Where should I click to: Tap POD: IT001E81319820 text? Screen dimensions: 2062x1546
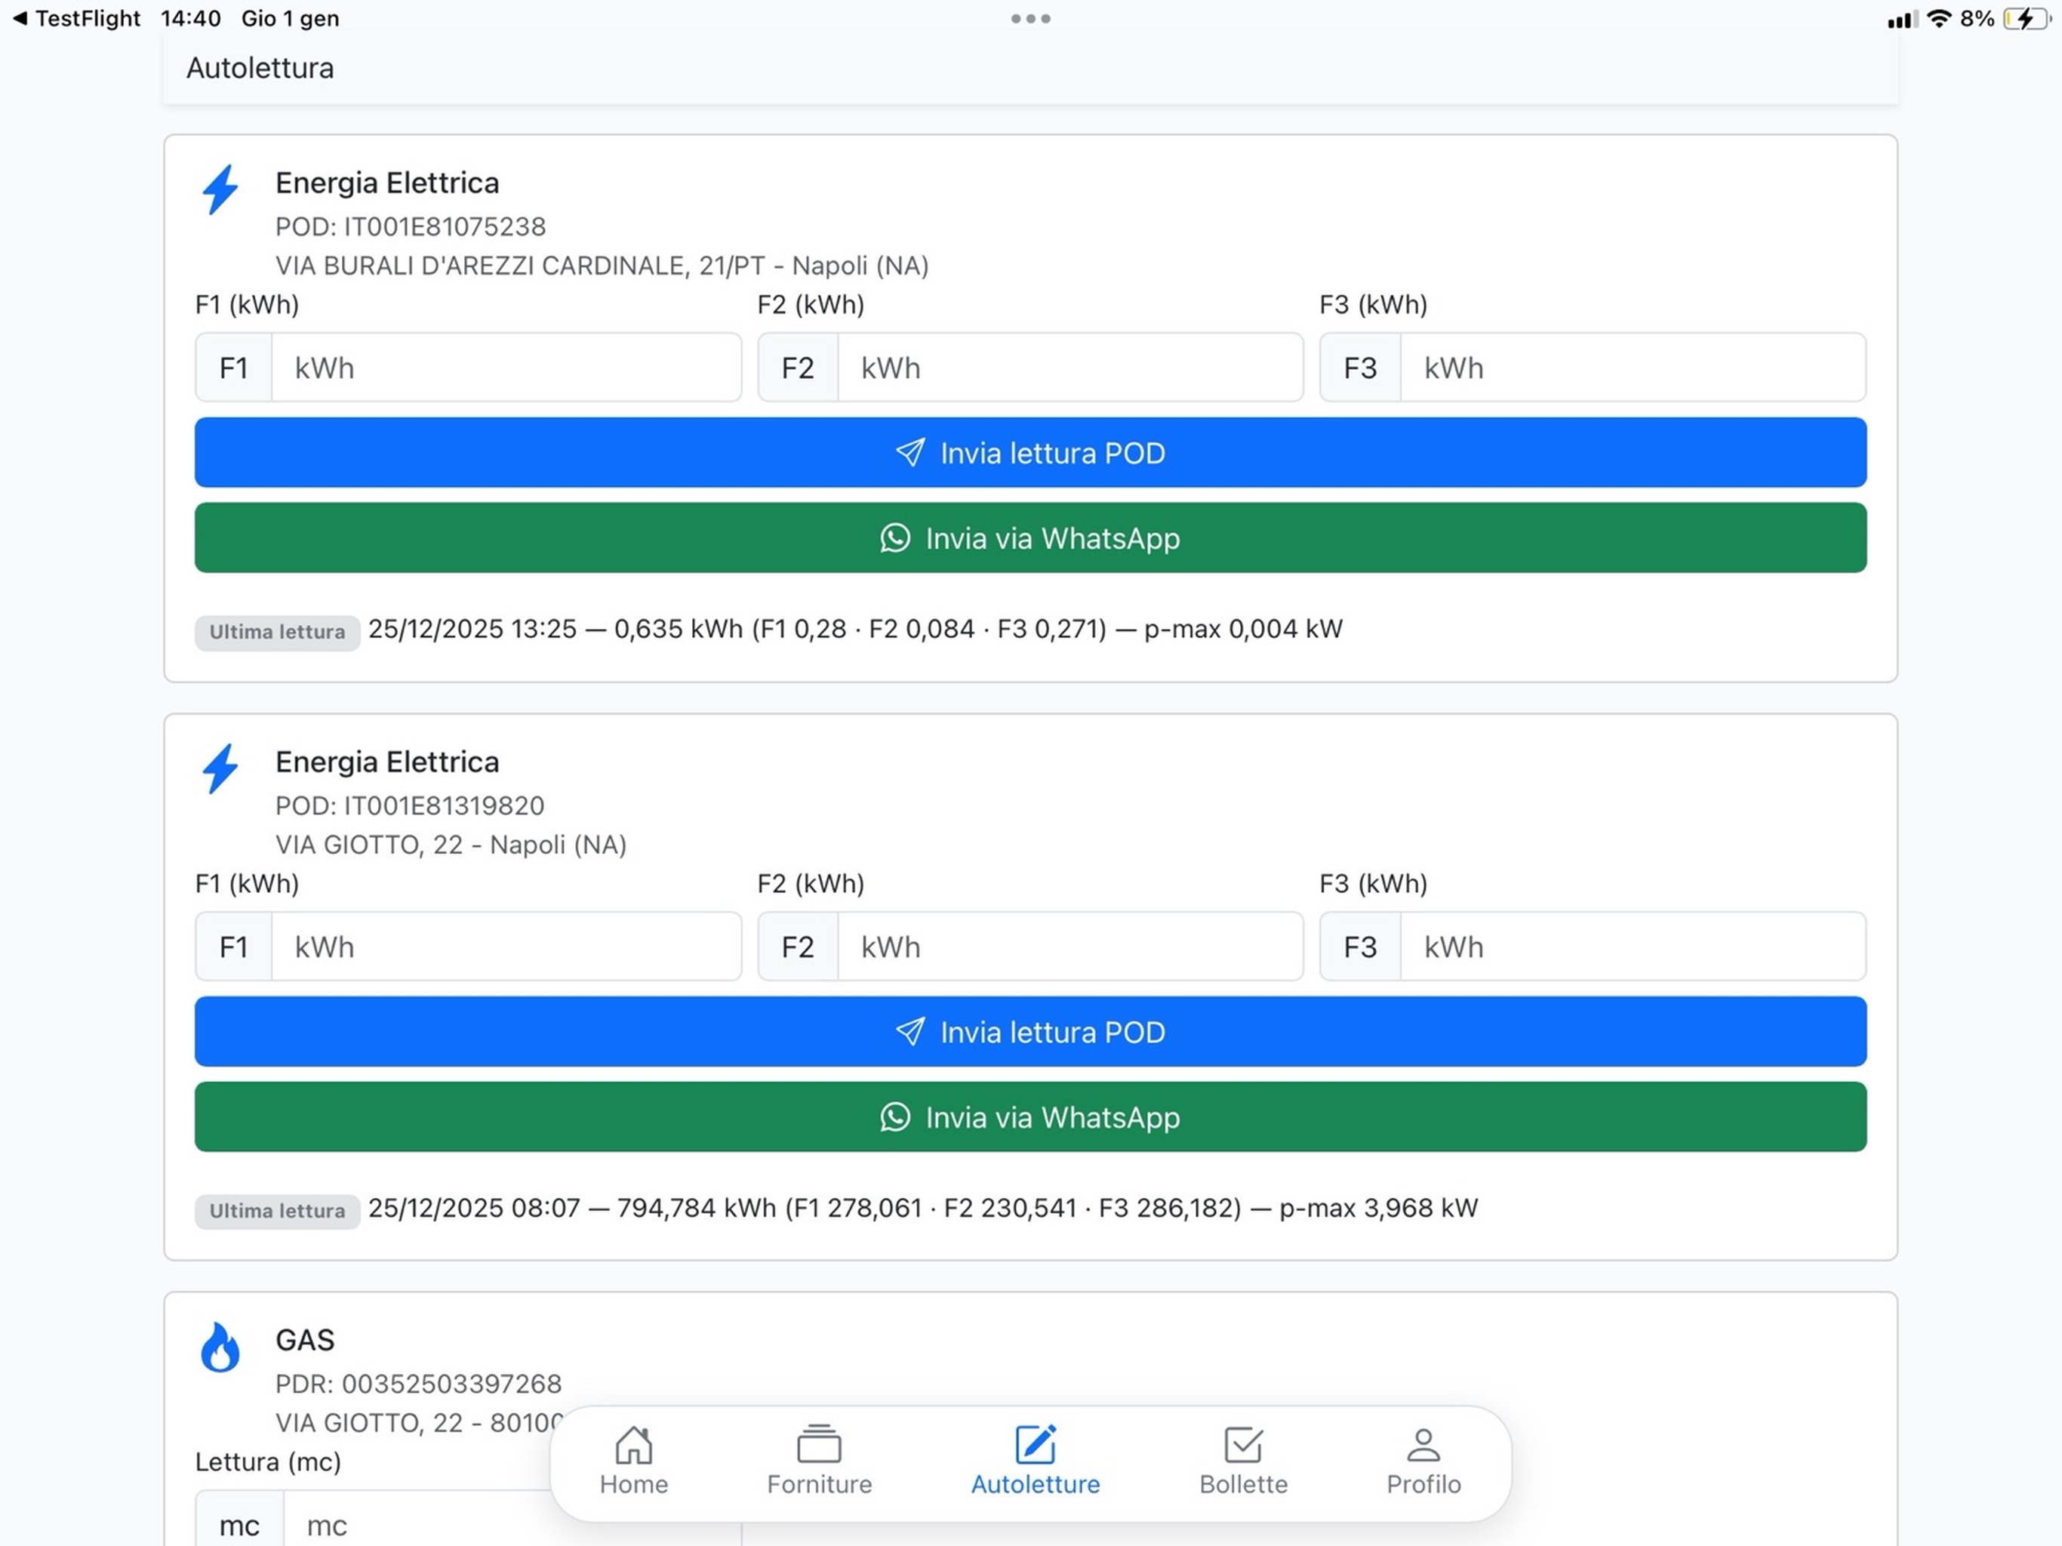click(409, 805)
